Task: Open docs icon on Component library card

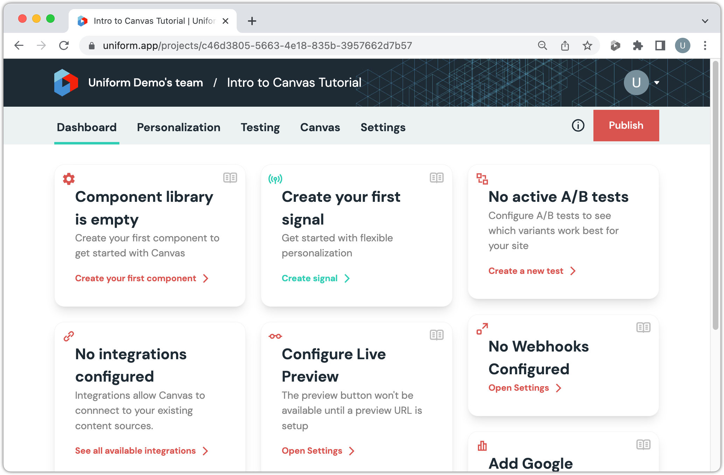Action: click(x=230, y=178)
